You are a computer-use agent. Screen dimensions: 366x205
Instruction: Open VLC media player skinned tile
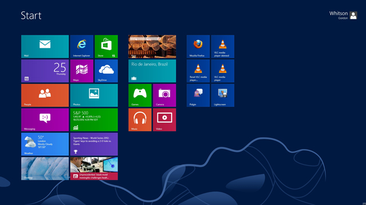point(222,47)
